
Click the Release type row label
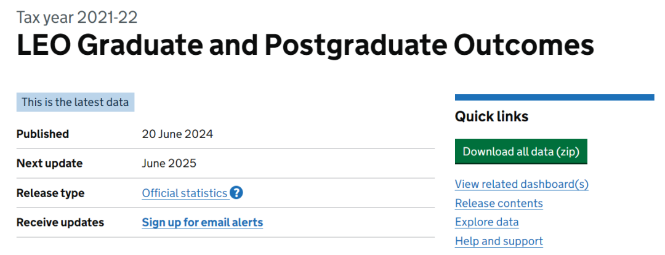point(50,193)
